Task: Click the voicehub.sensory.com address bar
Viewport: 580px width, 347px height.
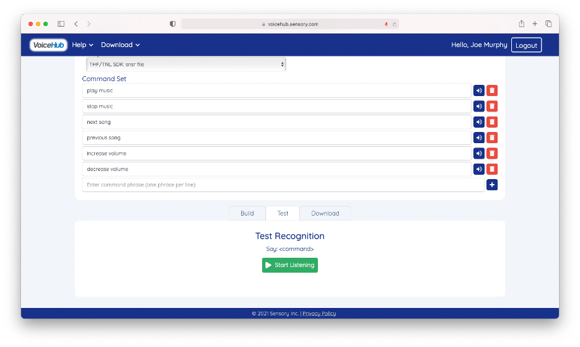Action: point(290,24)
